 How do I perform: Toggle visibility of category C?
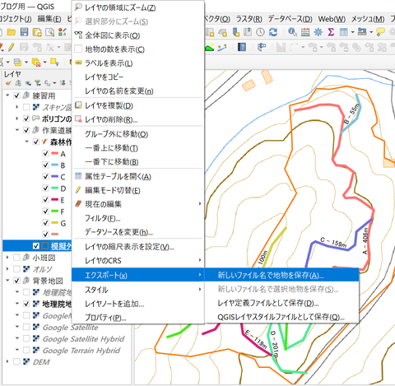click(x=45, y=177)
